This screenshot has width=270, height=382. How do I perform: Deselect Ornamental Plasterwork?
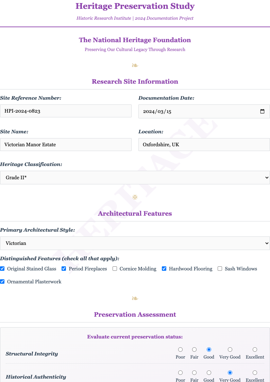2,281
